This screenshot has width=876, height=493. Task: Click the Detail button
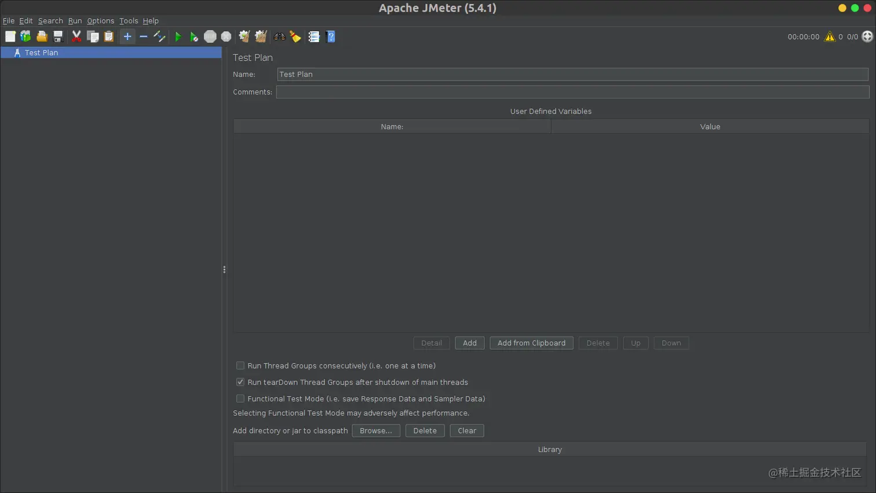432,343
